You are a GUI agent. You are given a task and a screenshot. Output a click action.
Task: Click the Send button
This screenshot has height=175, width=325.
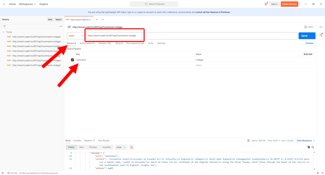[x=307, y=36]
